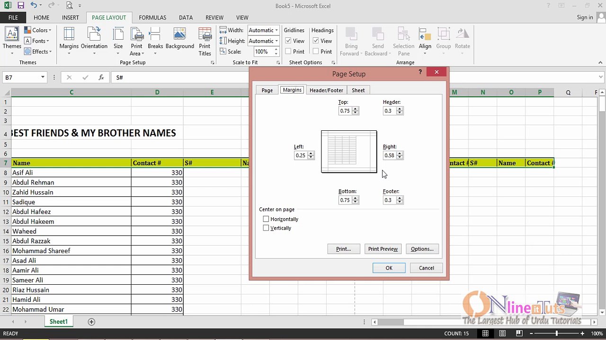Check Vertically under Center on page

click(266, 228)
